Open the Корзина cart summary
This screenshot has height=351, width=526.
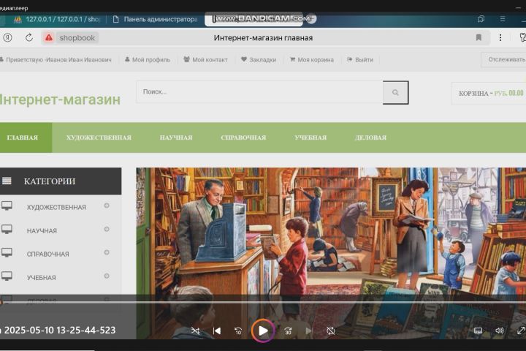click(x=489, y=93)
